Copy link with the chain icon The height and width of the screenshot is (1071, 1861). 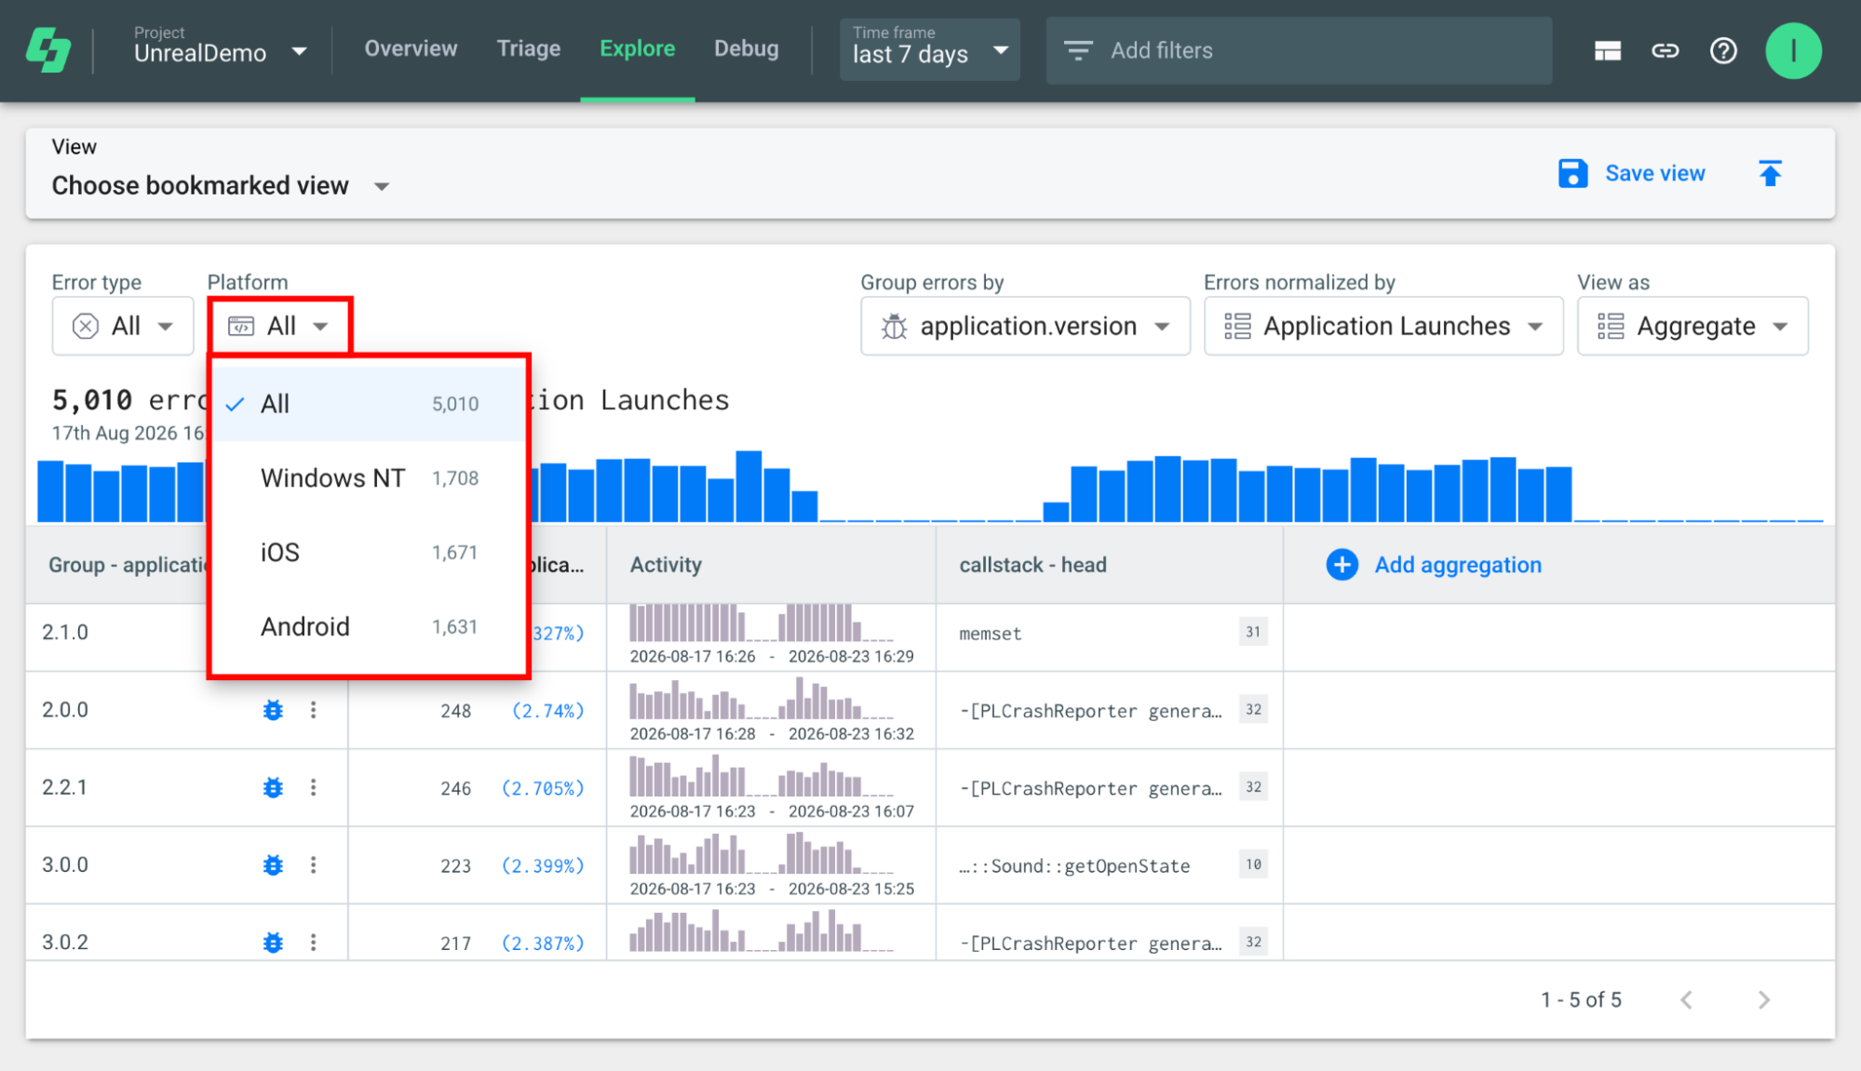click(1665, 50)
